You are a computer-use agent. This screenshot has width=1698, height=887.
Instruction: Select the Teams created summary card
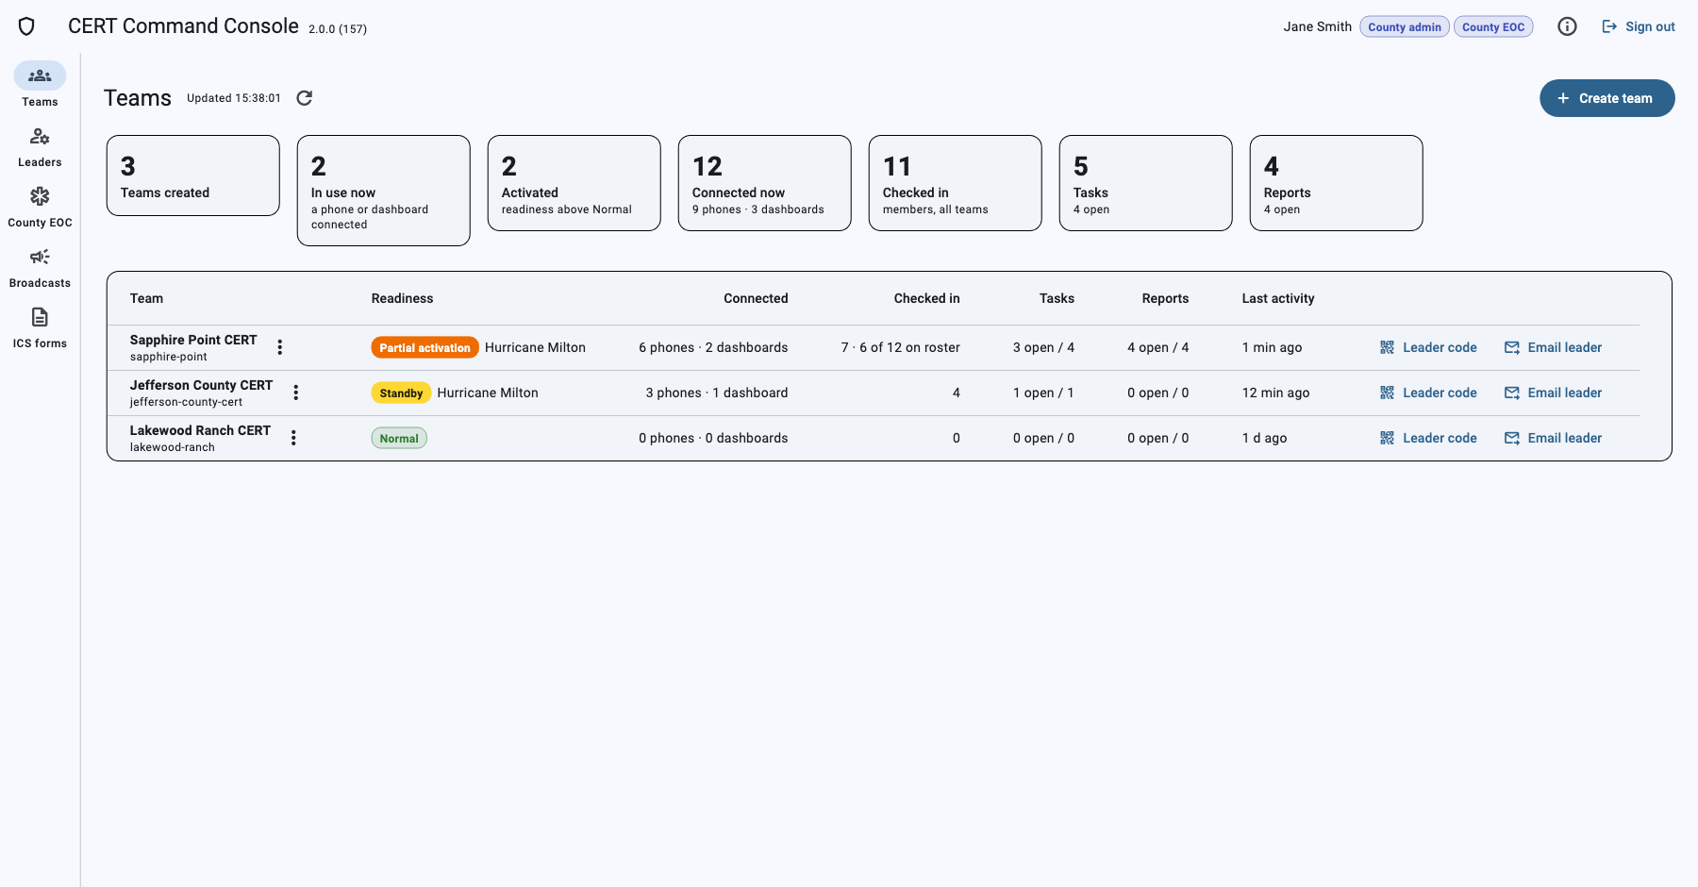tap(193, 176)
